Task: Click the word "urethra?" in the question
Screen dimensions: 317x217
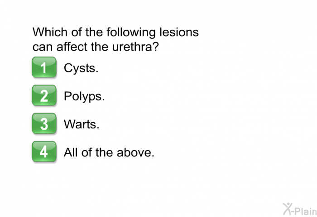Action: [135, 47]
